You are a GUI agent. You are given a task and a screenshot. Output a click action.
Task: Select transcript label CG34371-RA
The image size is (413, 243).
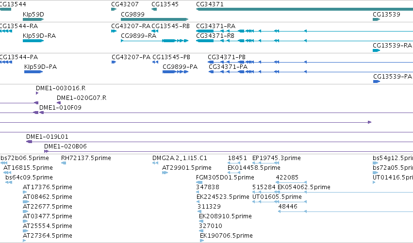tap(215, 26)
